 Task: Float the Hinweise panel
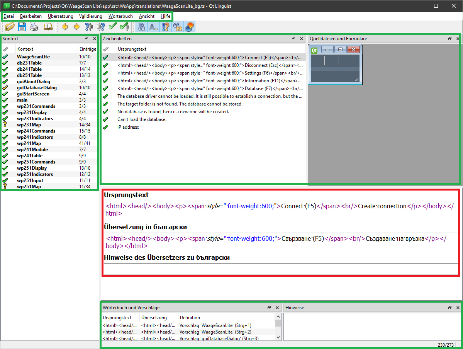click(x=450, y=307)
